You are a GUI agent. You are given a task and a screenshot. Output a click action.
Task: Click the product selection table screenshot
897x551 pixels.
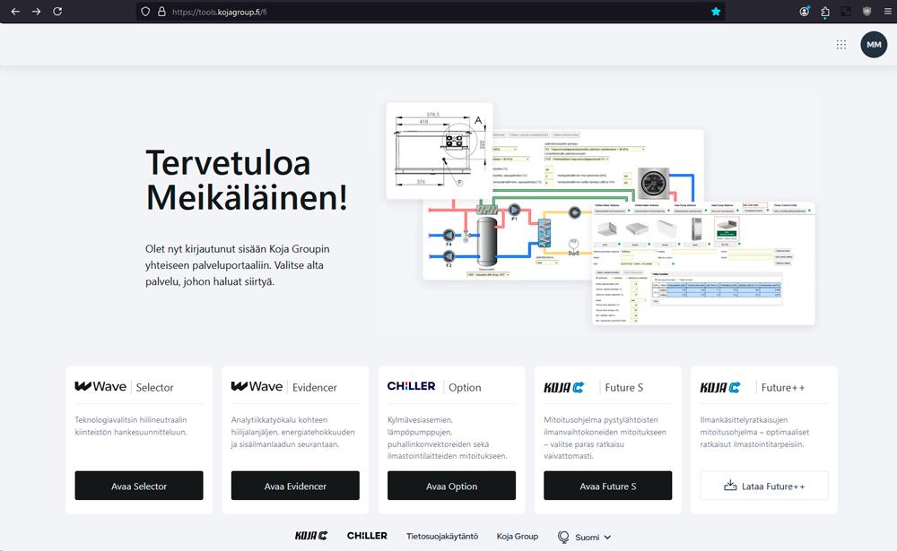(703, 263)
